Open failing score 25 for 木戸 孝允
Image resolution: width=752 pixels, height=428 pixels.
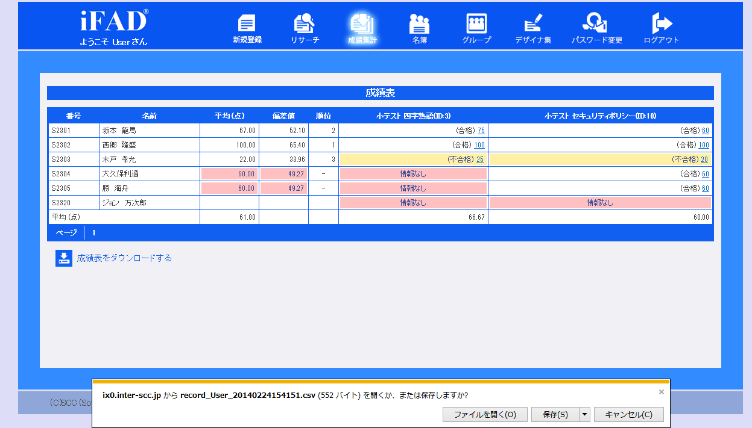pos(480,160)
